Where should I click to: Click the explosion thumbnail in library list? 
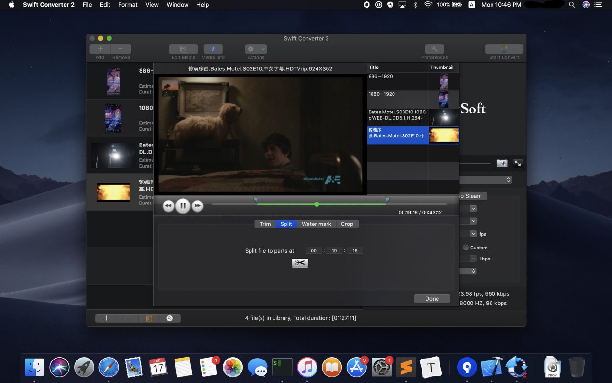tap(113, 192)
